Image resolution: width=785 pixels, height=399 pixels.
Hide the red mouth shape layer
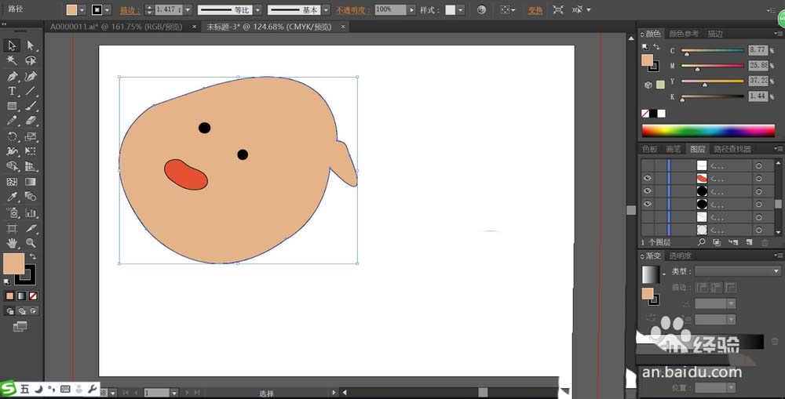(648, 179)
